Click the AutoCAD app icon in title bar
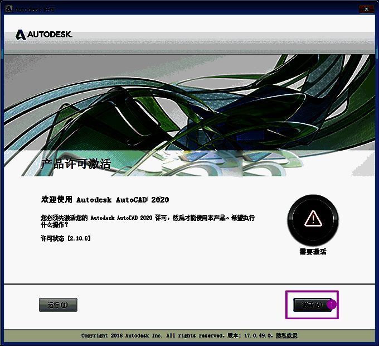The height and width of the screenshot is (346, 379). (8, 9)
